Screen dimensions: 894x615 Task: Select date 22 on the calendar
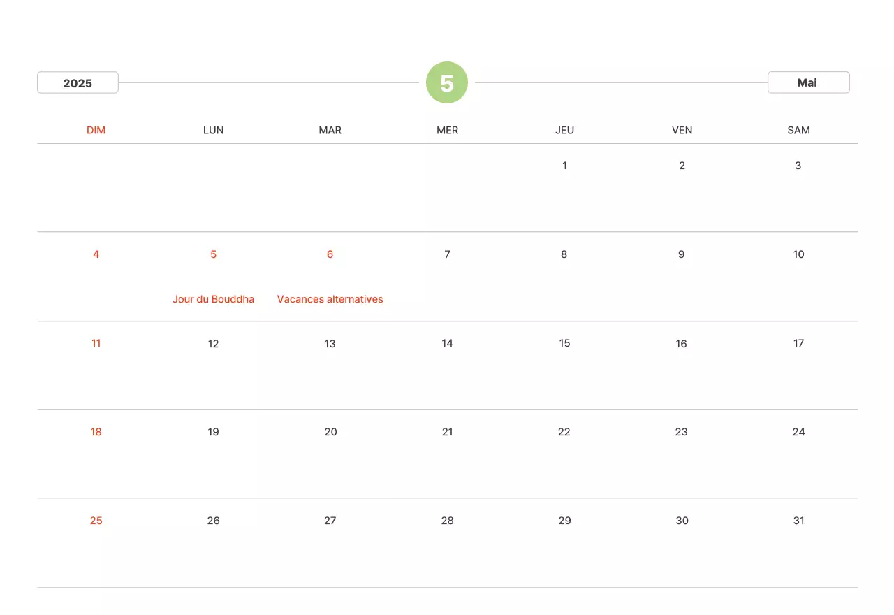click(564, 432)
